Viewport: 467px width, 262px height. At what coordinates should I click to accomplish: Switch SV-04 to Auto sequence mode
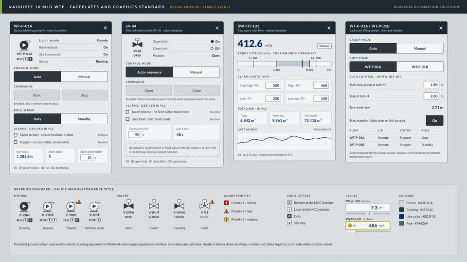pos(149,72)
